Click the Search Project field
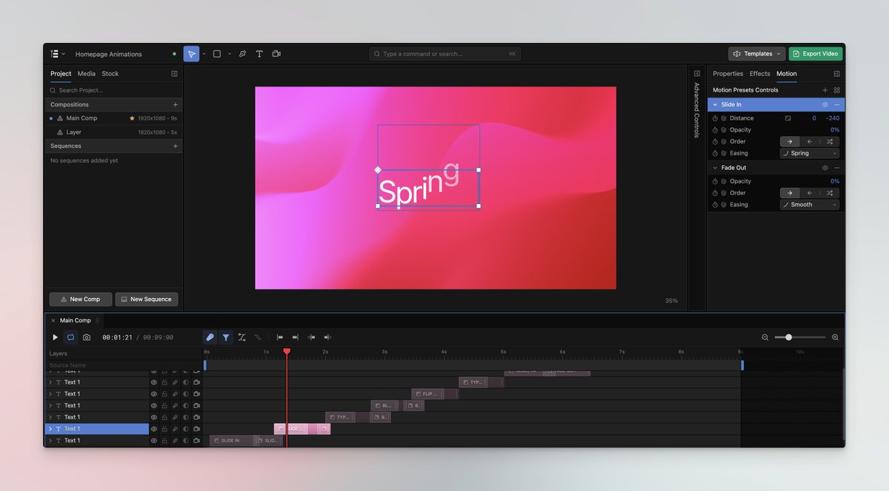 pos(113,90)
